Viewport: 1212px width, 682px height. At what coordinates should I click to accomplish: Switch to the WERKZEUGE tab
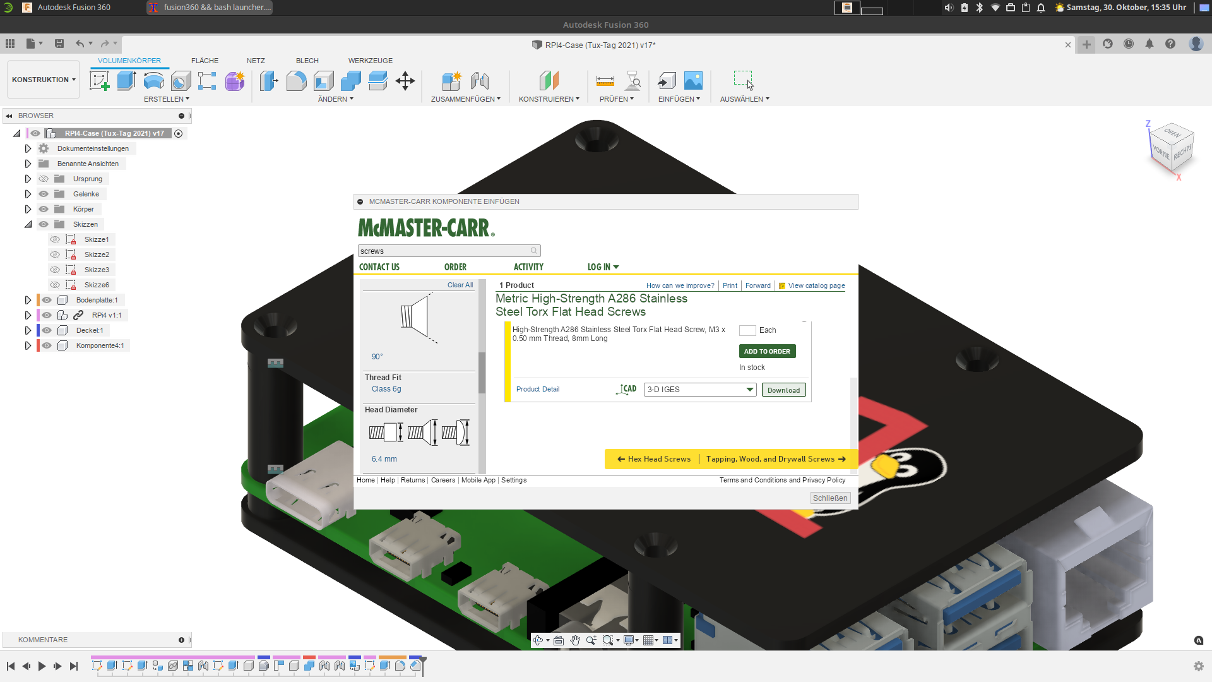[371, 61]
